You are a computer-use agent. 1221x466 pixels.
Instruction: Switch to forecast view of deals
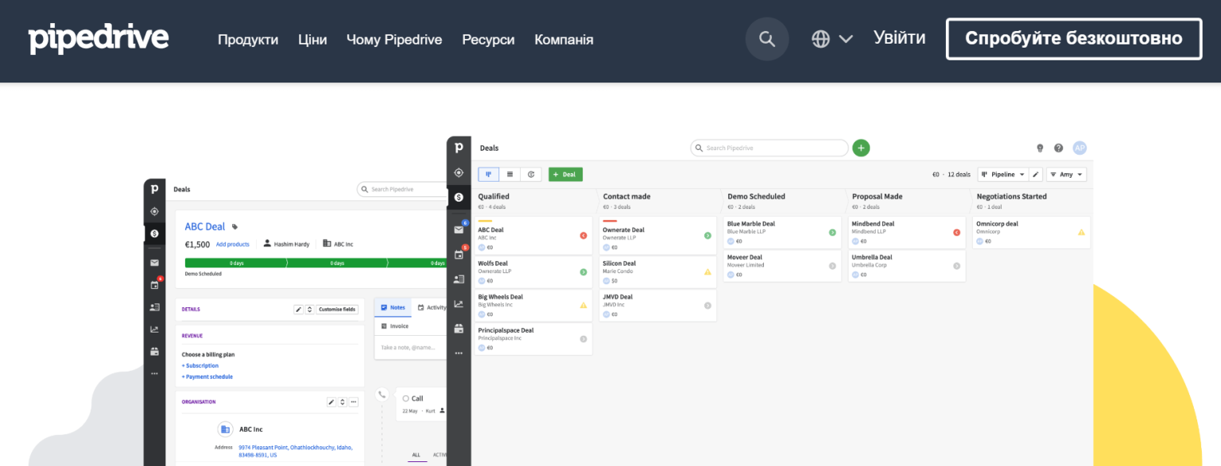point(529,174)
